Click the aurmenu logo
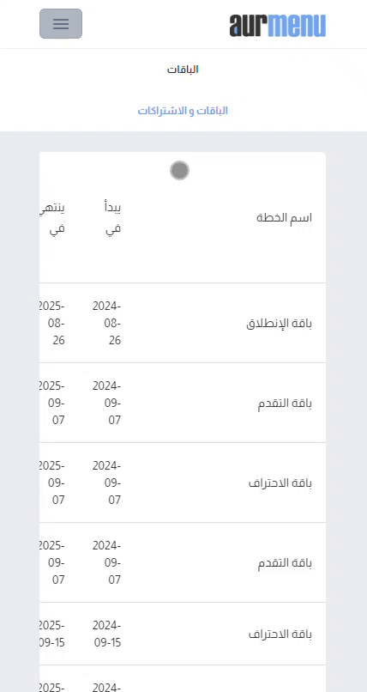 [x=278, y=25]
